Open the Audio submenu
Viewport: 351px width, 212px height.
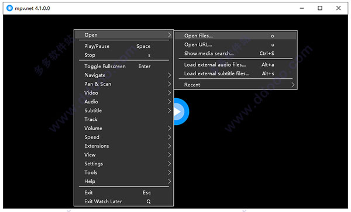123,102
